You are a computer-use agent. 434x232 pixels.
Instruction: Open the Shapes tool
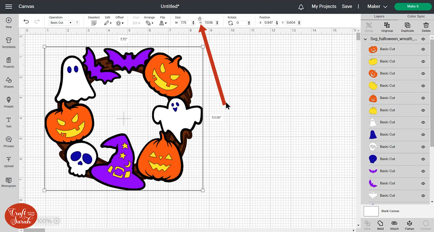click(x=9, y=83)
